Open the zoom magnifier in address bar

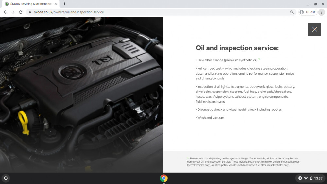click(x=292, y=12)
